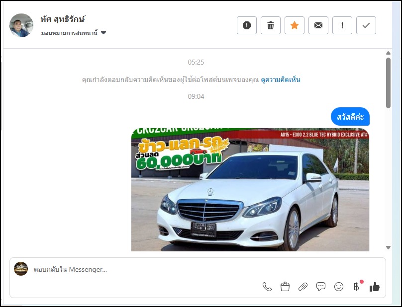This screenshot has width=402, height=307.
Task: Start a call with the phone icon
Action: point(267,287)
